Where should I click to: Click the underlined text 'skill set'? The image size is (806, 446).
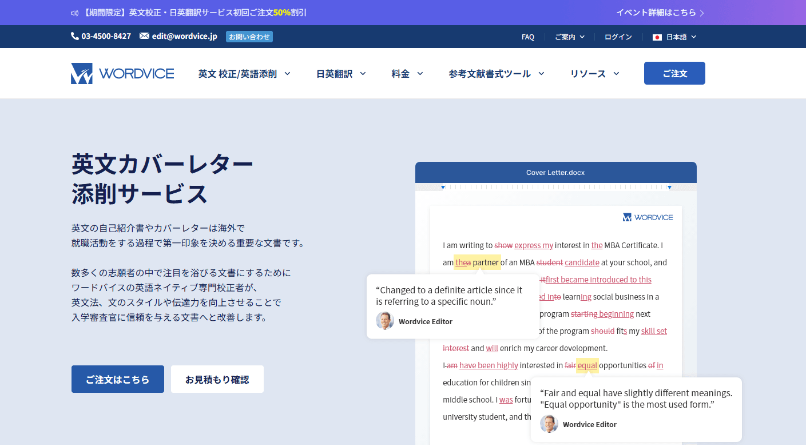pos(654,331)
